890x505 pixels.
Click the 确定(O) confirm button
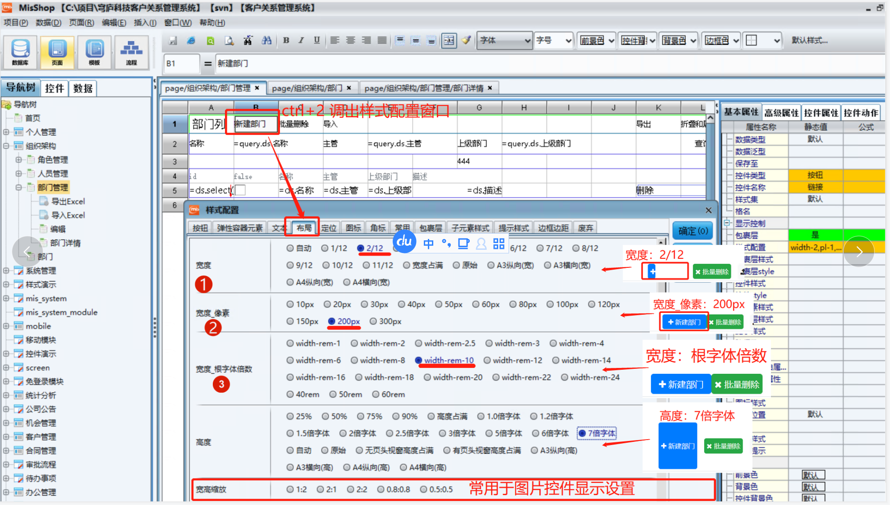click(693, 231)
